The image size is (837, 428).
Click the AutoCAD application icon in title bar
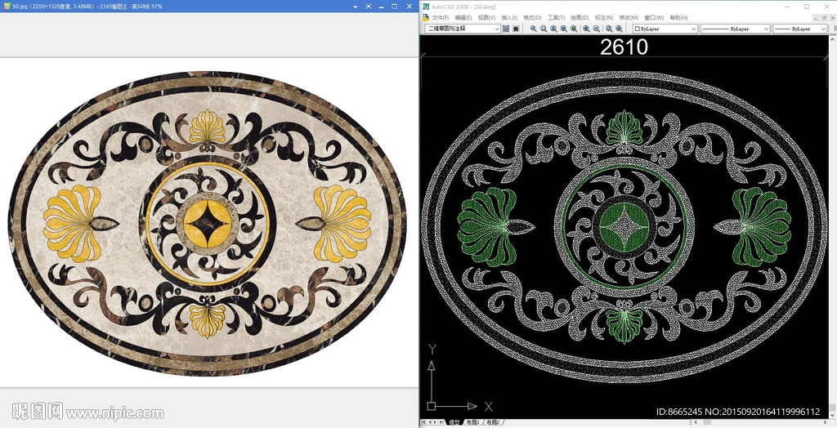425,7
